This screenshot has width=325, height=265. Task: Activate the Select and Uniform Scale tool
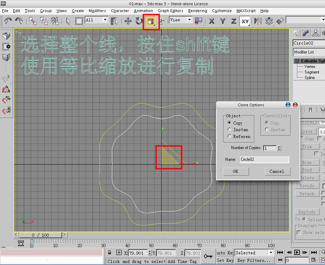tap(151, 21)
